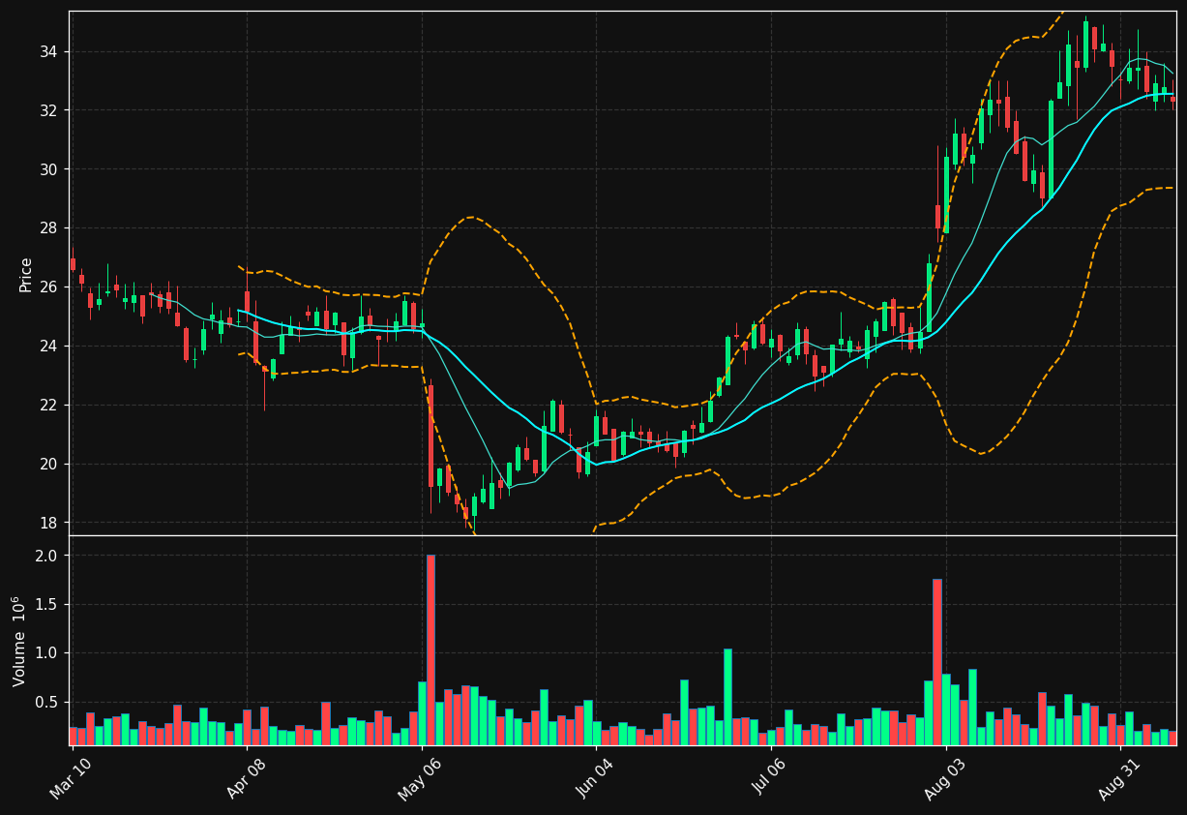1187x815 pixels.
Task: Click the "Price" y-axis title
Action: click(x=26, y=274)
